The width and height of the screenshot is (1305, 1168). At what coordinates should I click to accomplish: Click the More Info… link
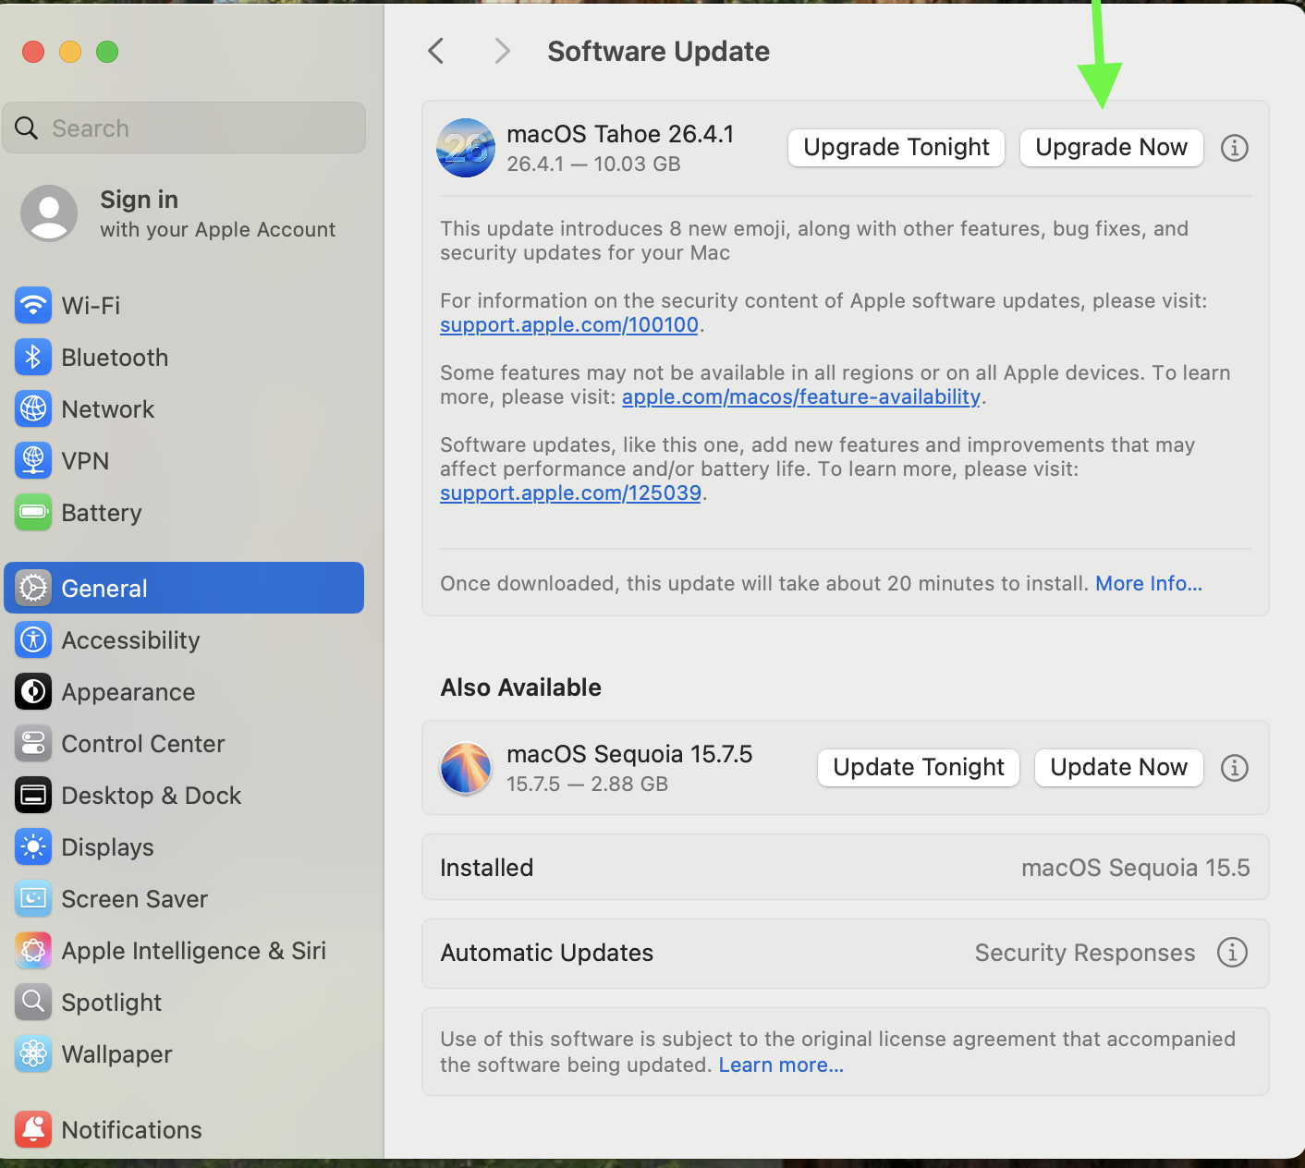pyautogui.click(x=1149, y=584)
